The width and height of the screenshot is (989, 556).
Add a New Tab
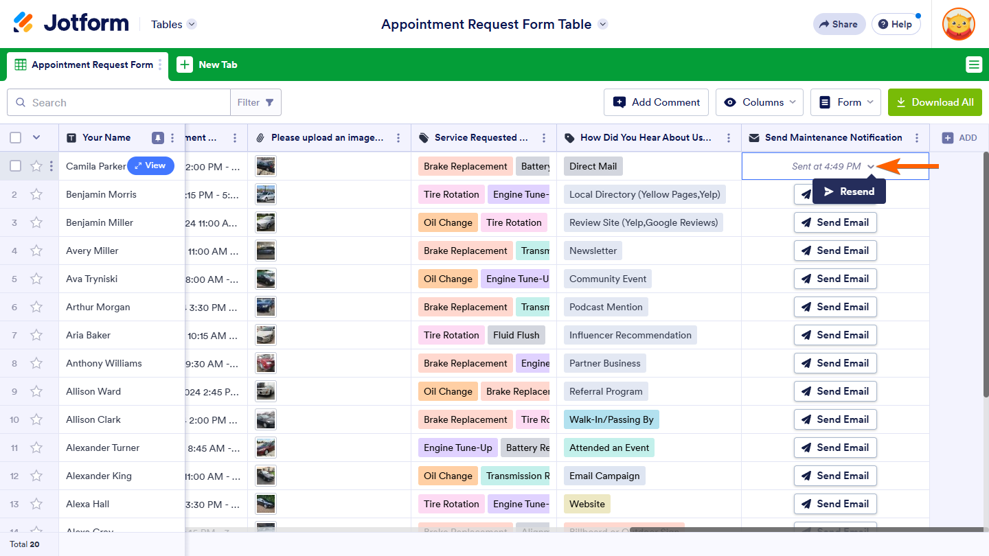click(207, 65)
